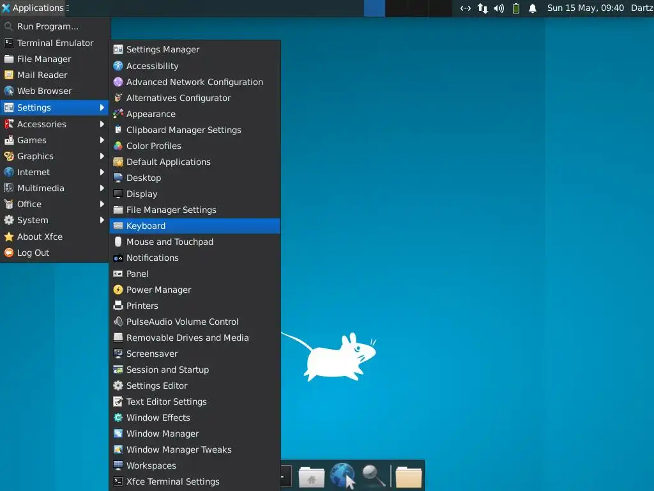Open About Xfce entry
Viewport: 654px width, 491px height.
click(54, 237)
